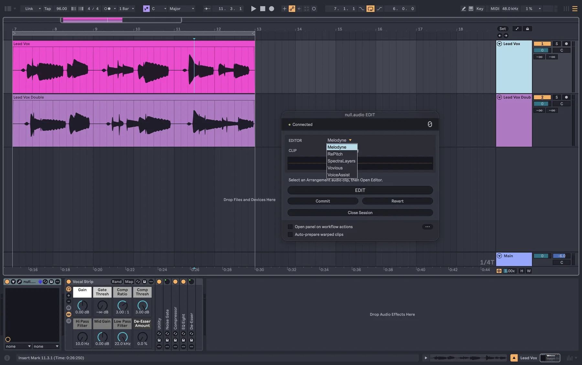Arm the Lead Vox Doub track
The height and width of the screenshot is (365, 582).
tap(566, 97)
